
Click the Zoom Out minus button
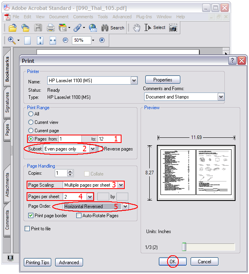coord(66,41)
